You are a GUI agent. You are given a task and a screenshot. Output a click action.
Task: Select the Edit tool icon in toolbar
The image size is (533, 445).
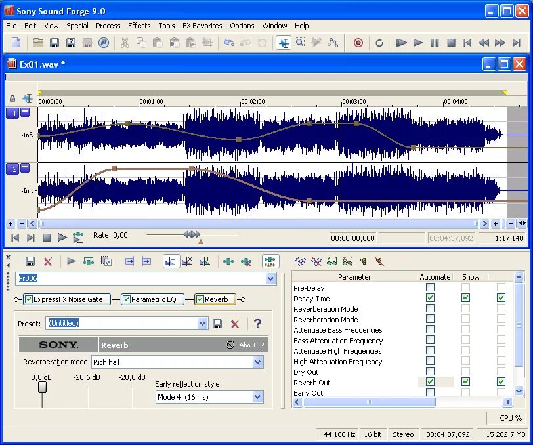284,43
